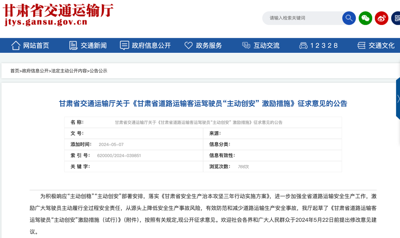The height and width of the screenshot is (238, 400).
Task: Click the 索引号 label
Action: coord(80,155)
